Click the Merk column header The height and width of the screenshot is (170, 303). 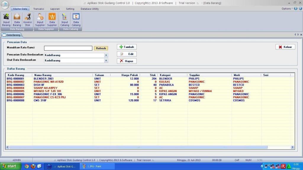(x=246, y=75)
